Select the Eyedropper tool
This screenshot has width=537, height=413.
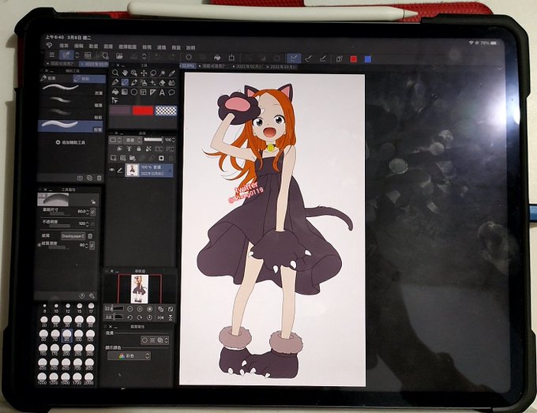coord(172,73)
